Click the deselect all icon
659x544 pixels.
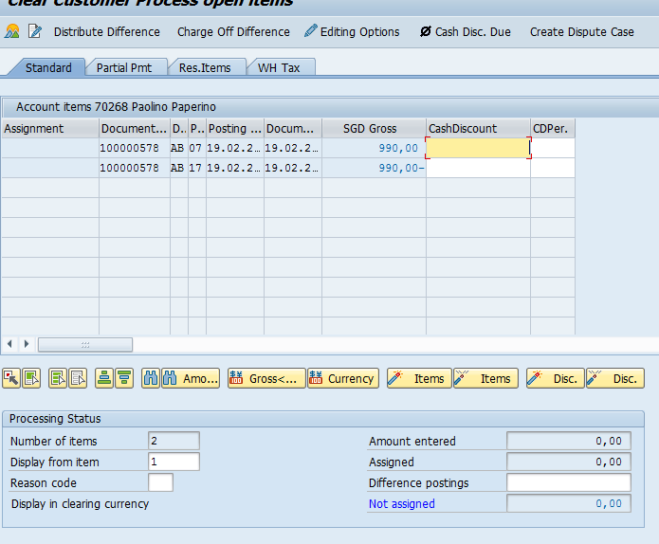(78, 378)
